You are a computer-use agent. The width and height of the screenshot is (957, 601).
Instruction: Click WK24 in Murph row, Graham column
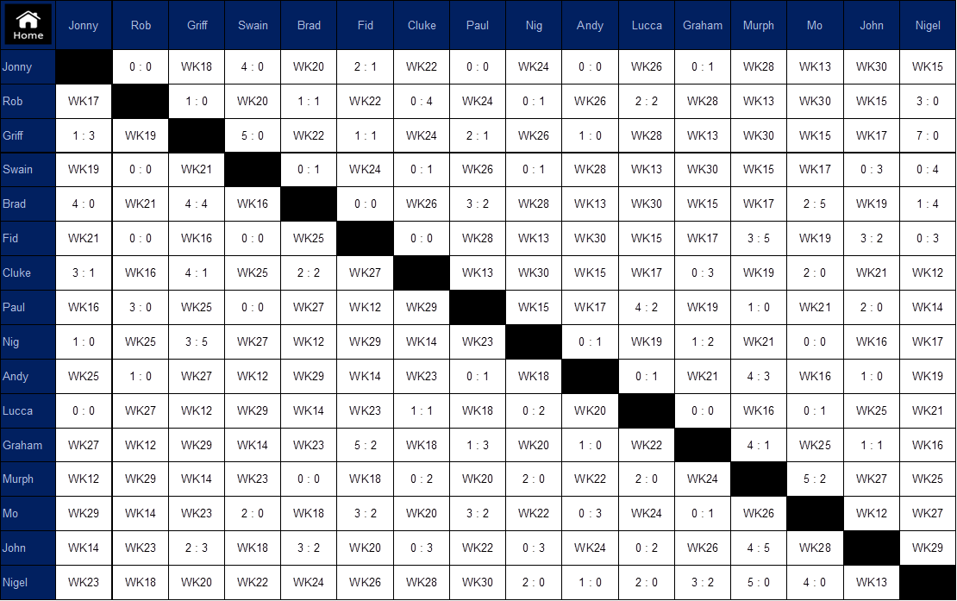[x=703, y=479]
